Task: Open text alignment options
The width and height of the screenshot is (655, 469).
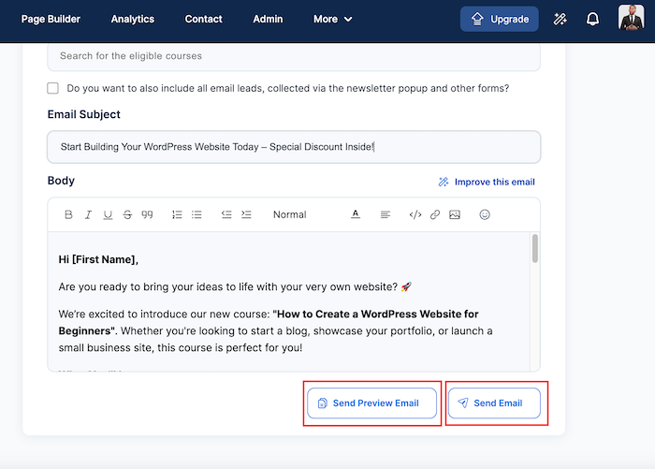Action: 386,215
